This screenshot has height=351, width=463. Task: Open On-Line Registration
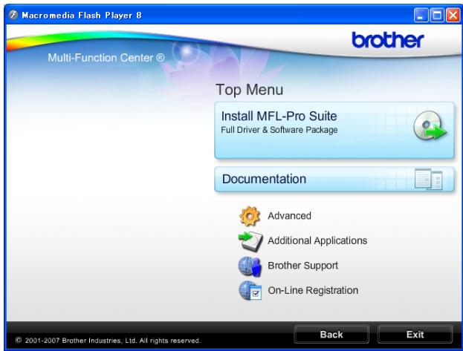point(313,291)
